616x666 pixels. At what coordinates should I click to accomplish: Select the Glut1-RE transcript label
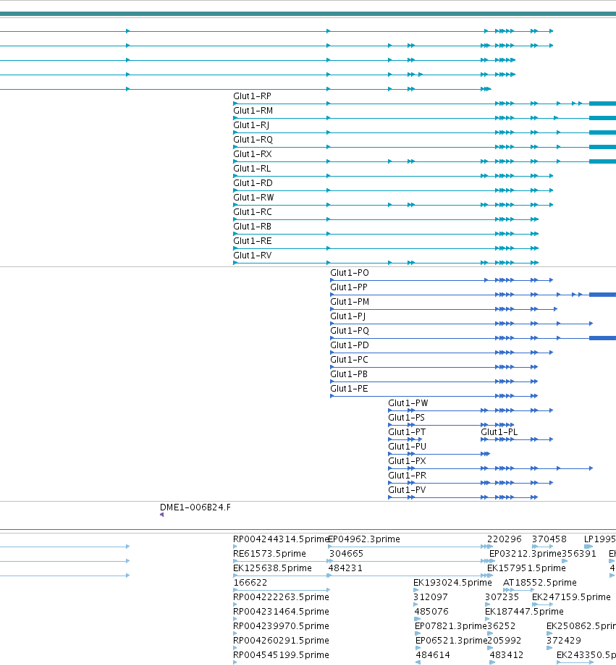tap(253, 241)
